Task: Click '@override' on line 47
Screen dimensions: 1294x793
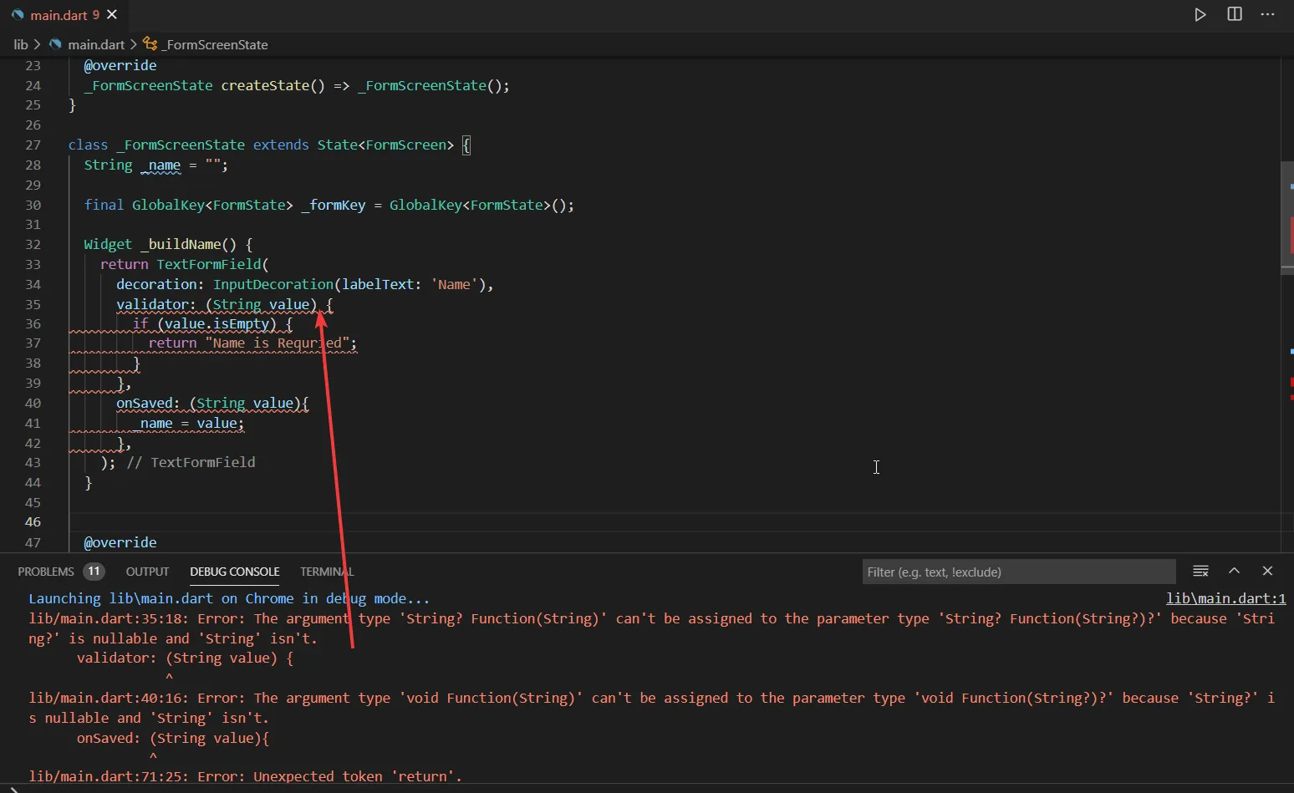Action: [x=120, y=542]
